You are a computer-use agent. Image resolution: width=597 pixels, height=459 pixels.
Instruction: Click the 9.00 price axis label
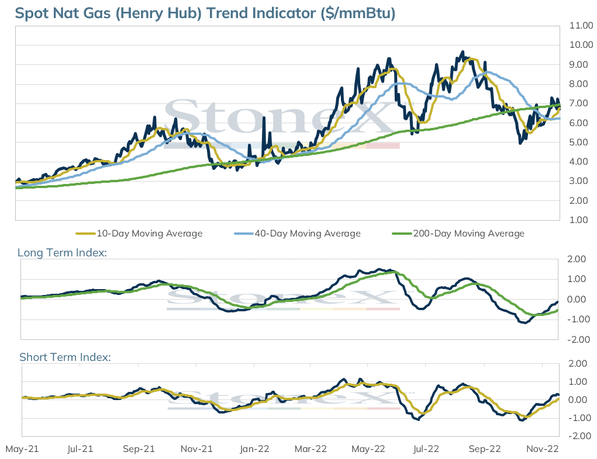point(578,65)
